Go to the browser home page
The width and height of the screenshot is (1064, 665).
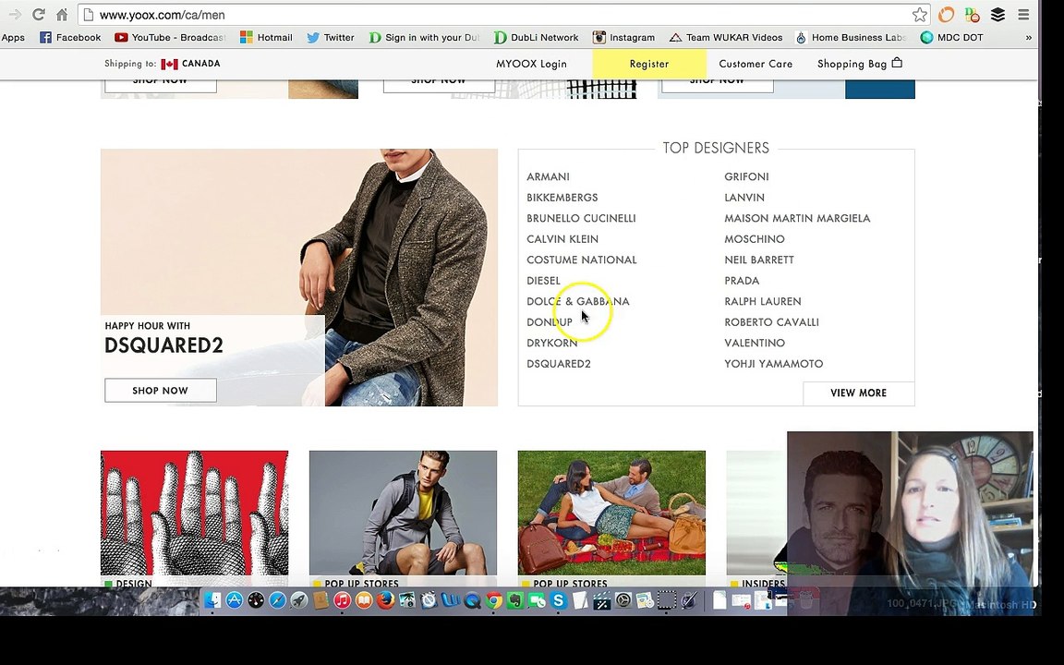point(62,14)
